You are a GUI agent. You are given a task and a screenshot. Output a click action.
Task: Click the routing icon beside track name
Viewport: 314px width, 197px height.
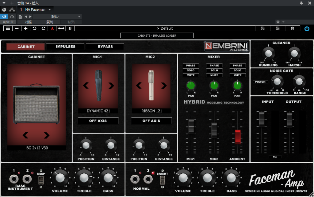tap(12, 9)
